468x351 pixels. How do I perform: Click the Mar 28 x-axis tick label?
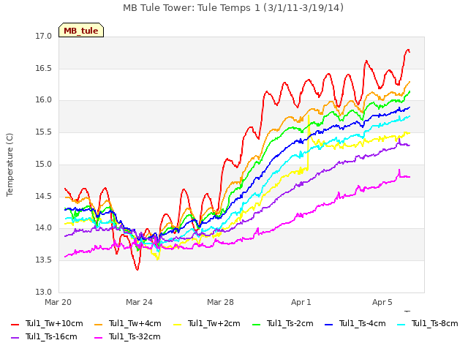point(220,302)
